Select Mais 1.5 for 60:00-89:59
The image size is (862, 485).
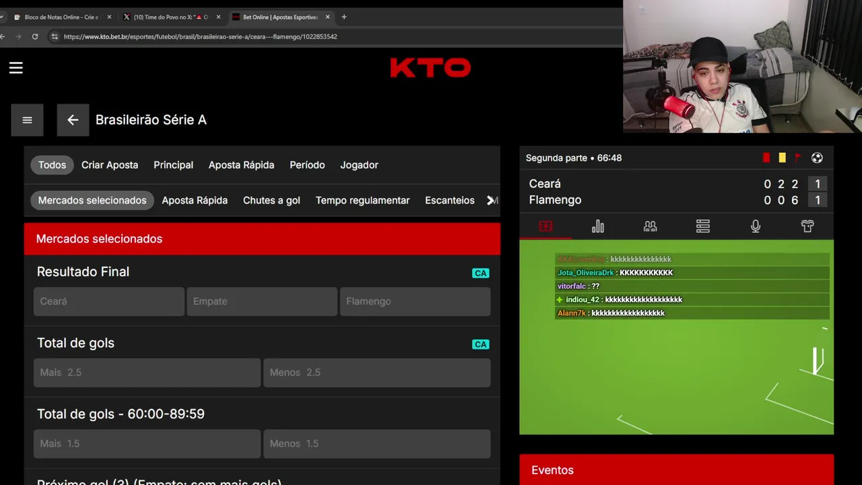point(147,444)
